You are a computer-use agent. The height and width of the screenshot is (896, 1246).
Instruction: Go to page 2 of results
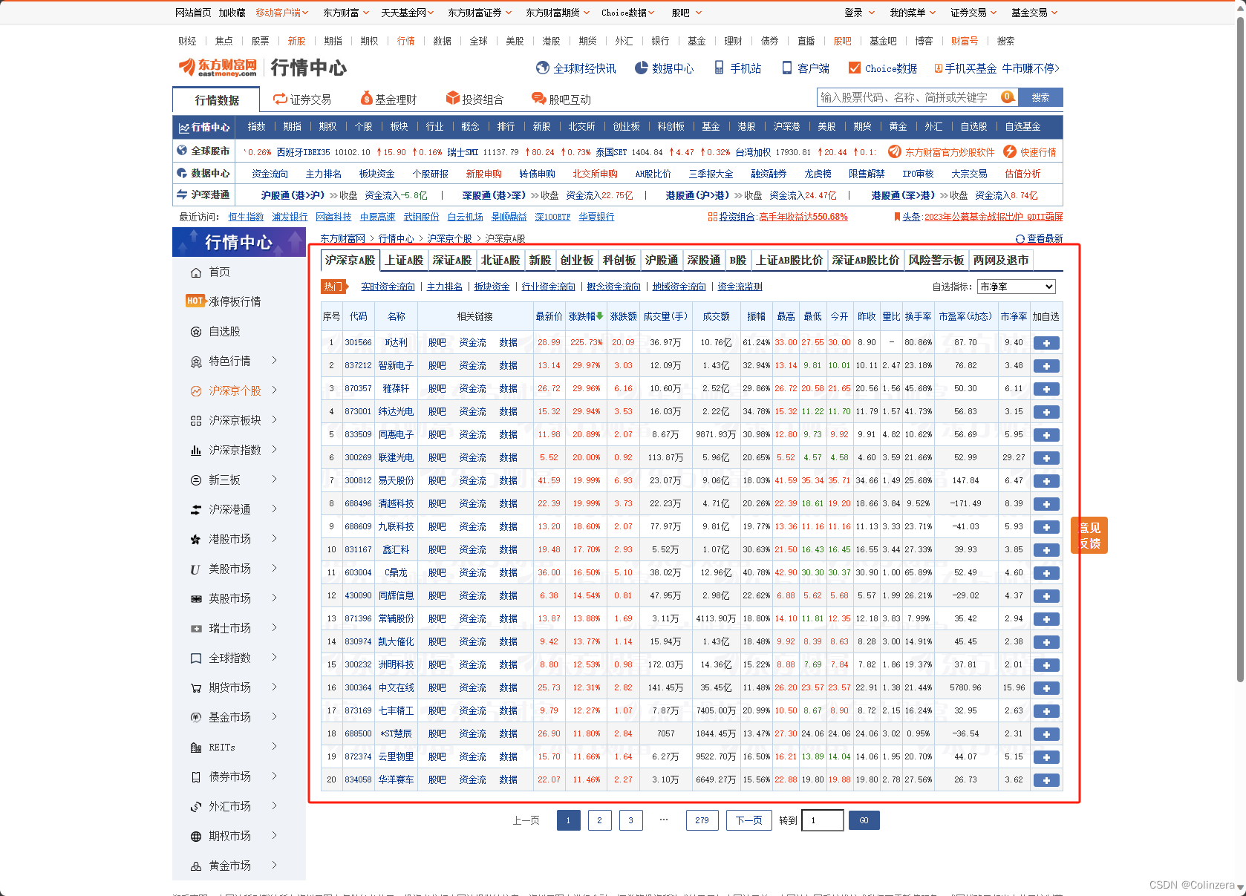pos(599,820)
